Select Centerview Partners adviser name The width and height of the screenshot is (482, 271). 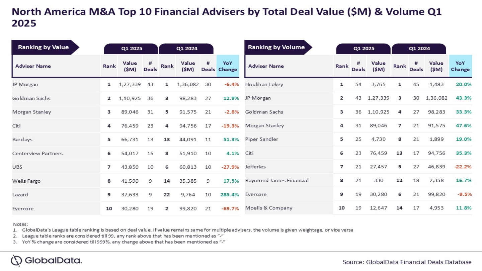coord(37,154)
